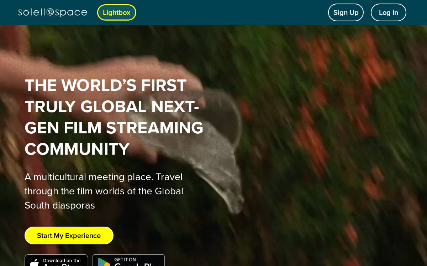
Task: Click the Log In button
Action: click(389, 12)
